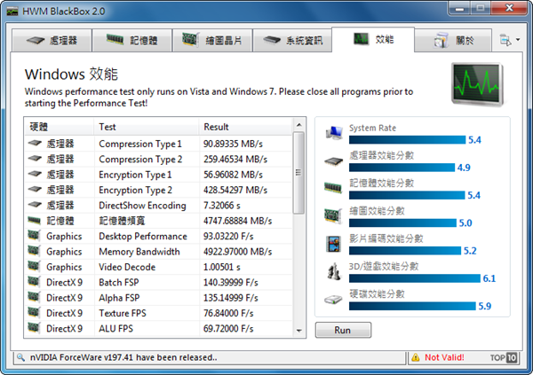533x375 pixels.
Task: Select the Desktop Performance test name
Action: [x=143, y=236]
